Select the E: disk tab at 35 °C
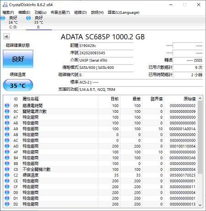This screenshot has height=211, width=206. tap(39, 22)
